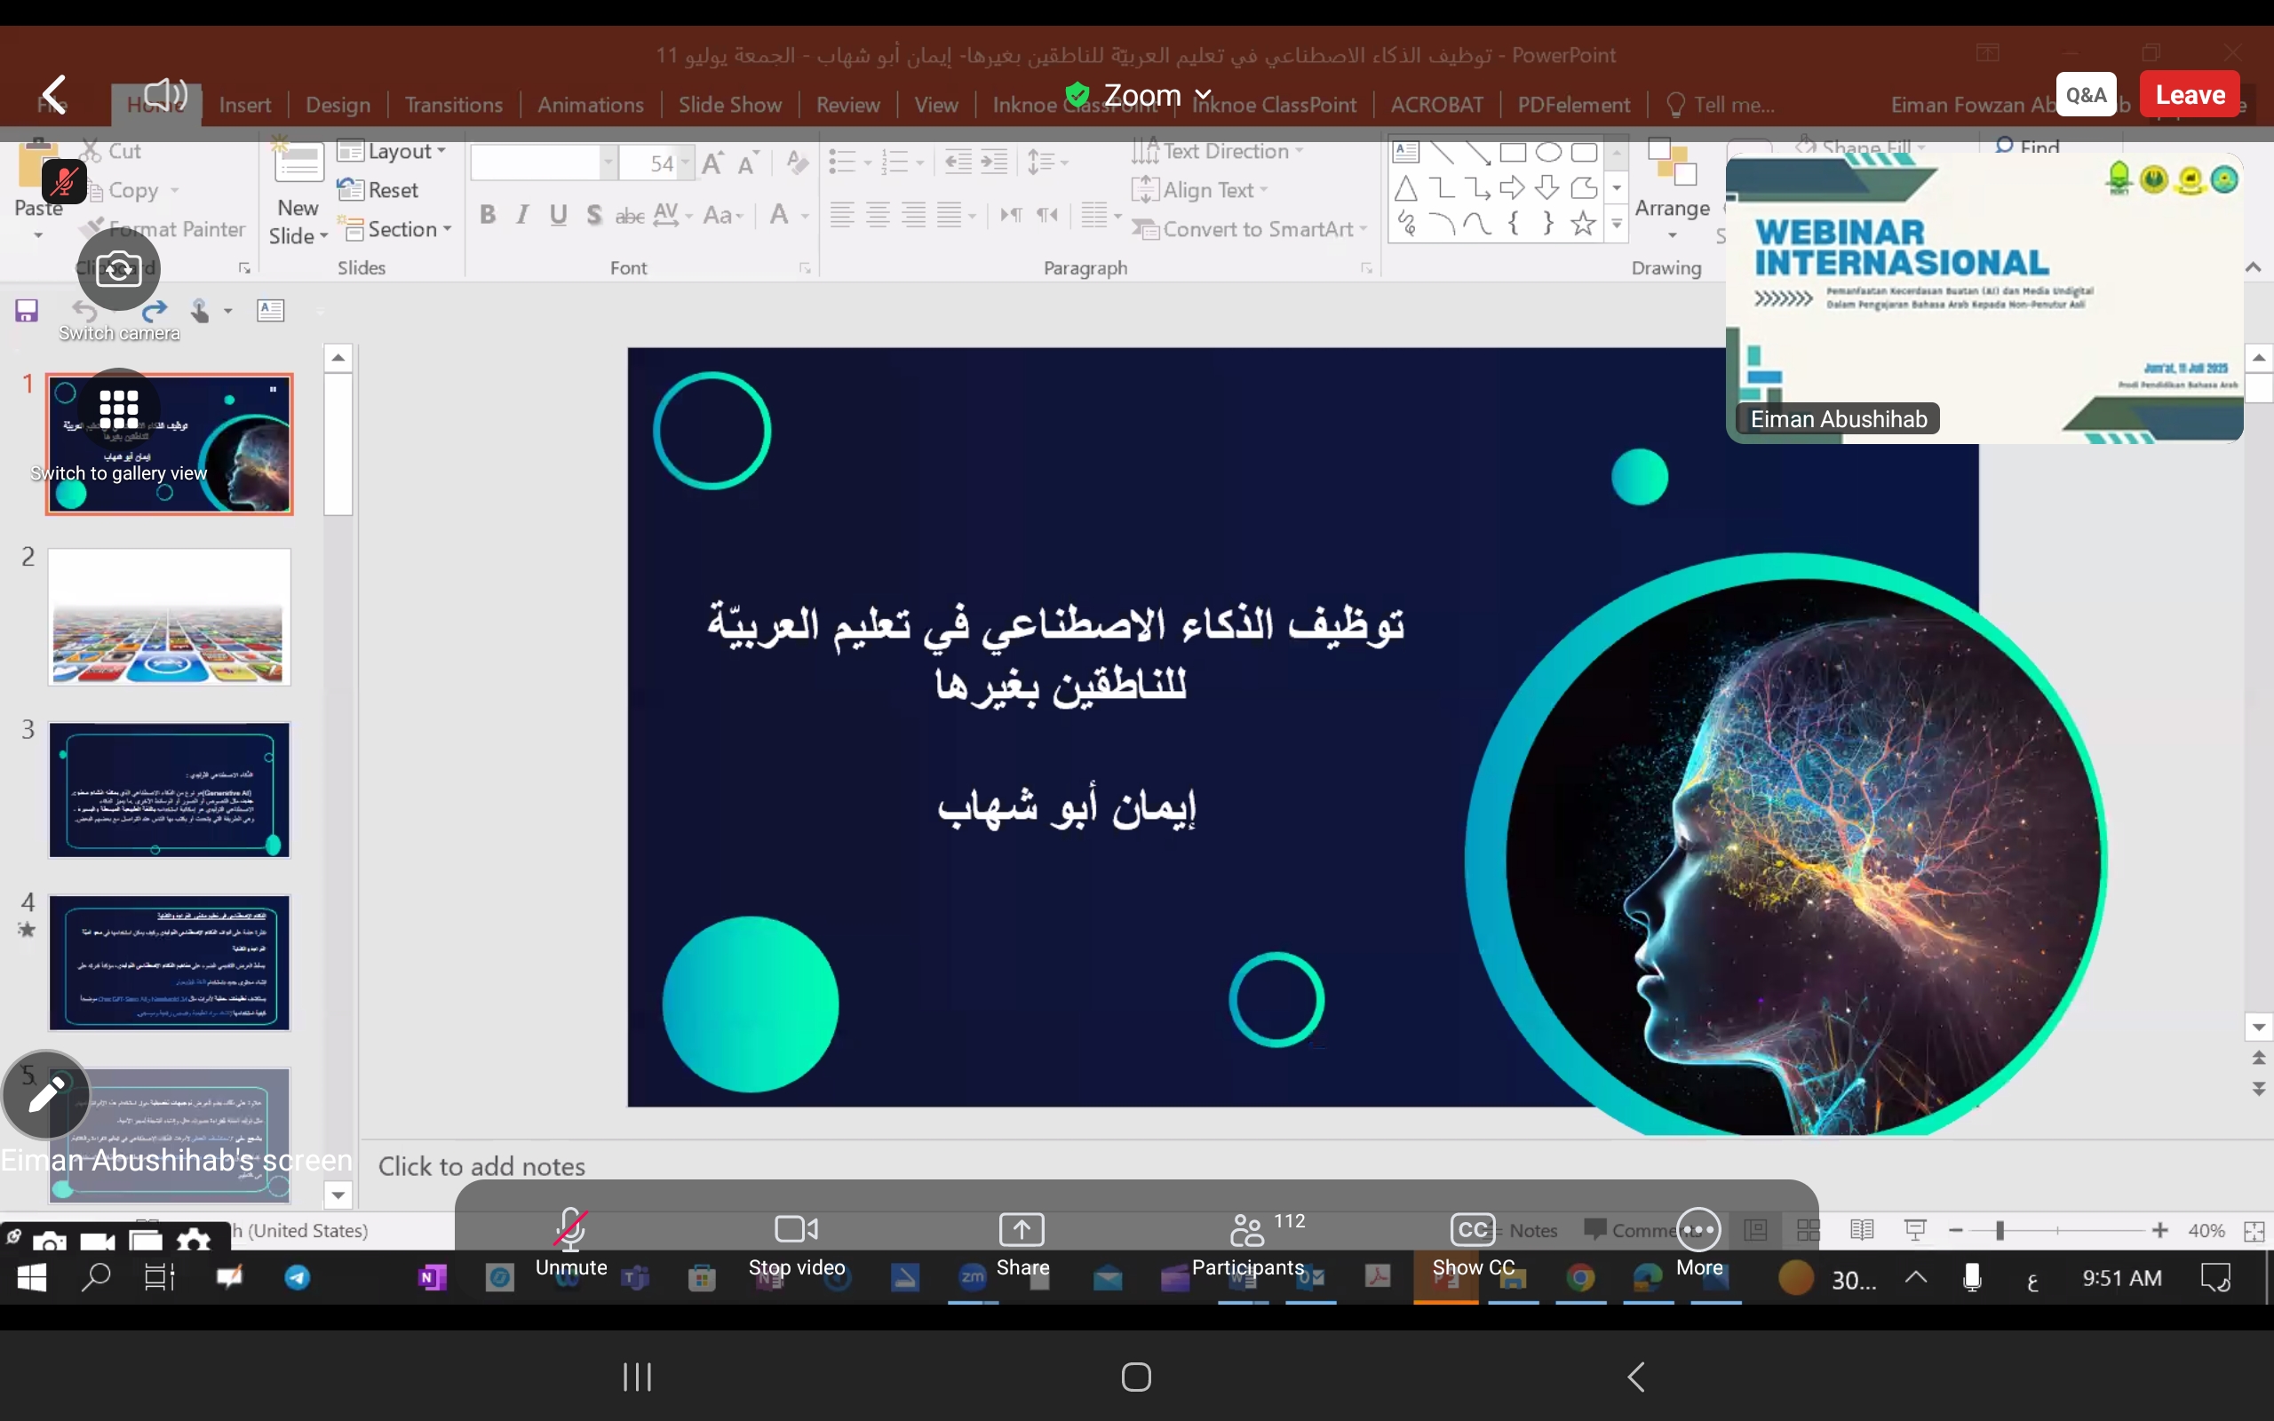
Task: Click the Tell me search box
Action: click(1720, 106)
